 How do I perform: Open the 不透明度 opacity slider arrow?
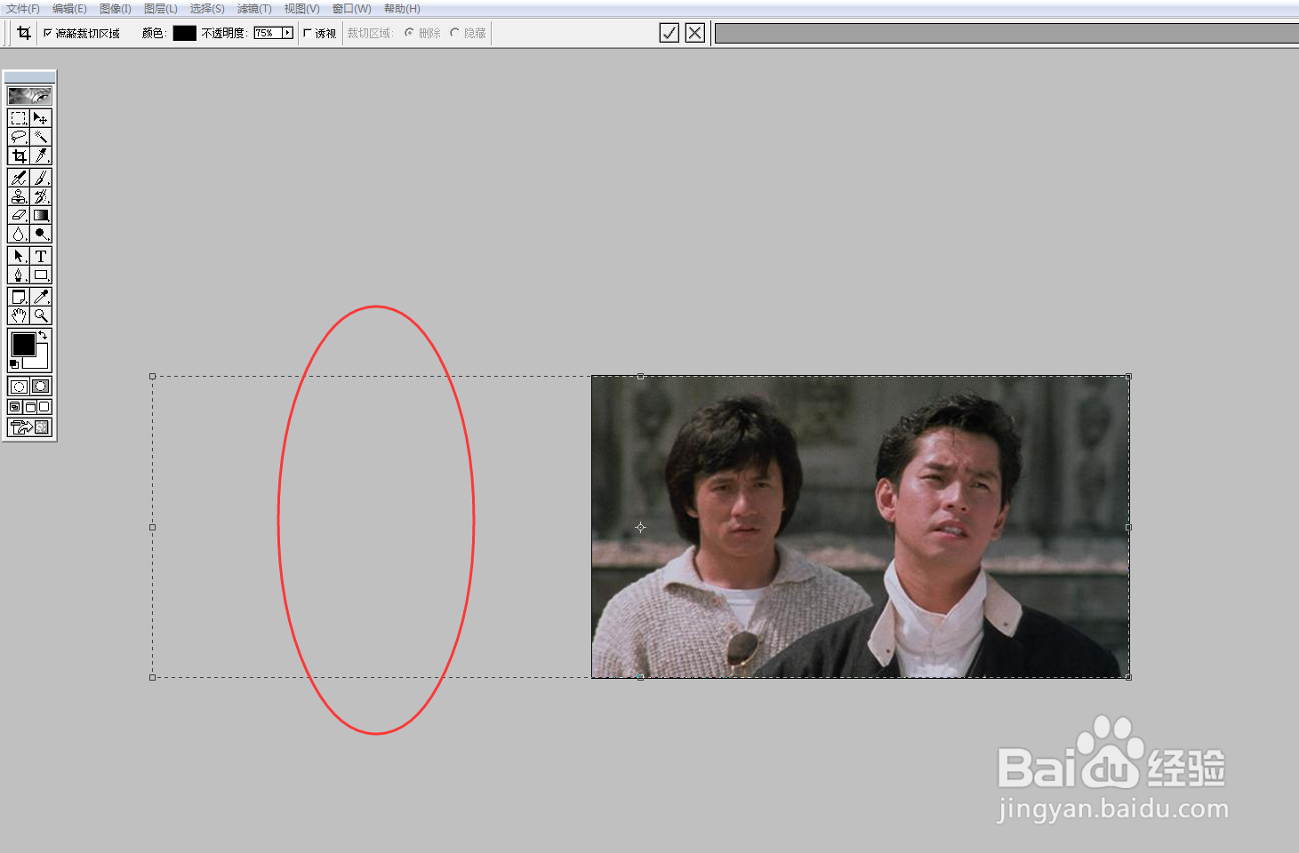pyautogui.click(x=287, y=33)
